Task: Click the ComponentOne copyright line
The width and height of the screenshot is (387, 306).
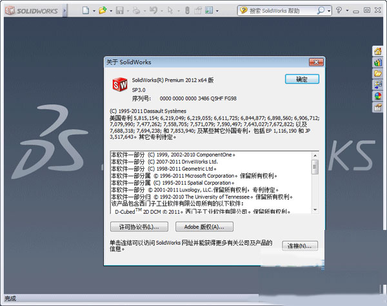Action: point(174,155)
